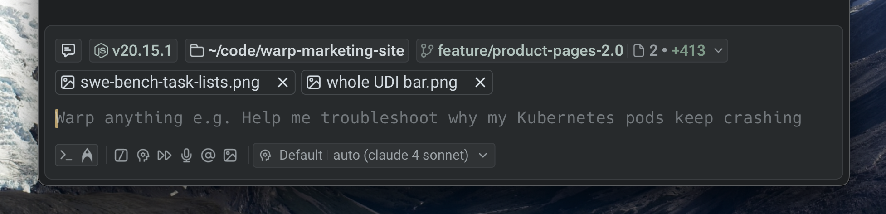Screen dimensions: 886x214
Task: Open the slash commands menu icon
Action: coord(121,156)
